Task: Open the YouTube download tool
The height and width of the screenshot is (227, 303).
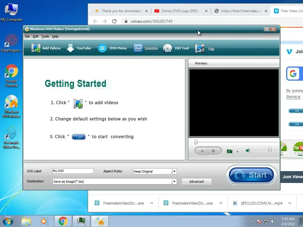Action: coord(79,48)
